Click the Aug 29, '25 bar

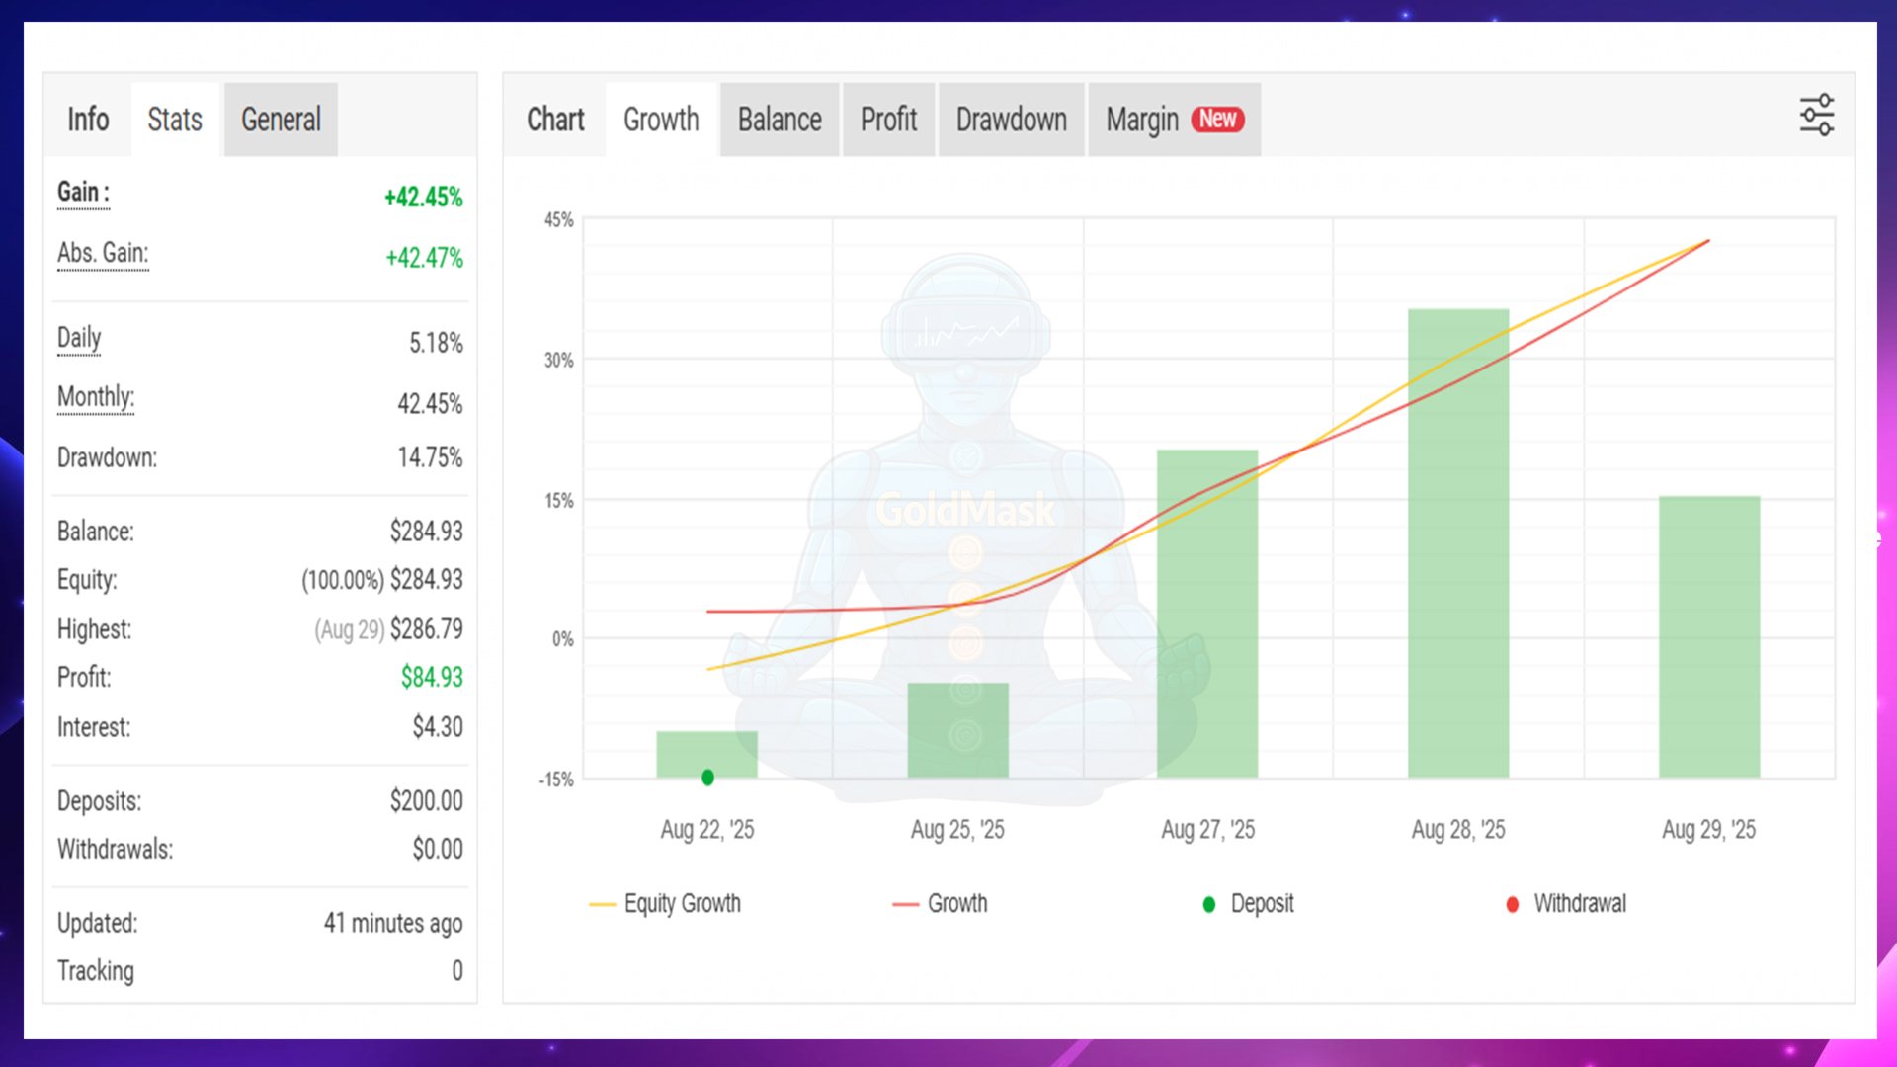point(1709,637)
